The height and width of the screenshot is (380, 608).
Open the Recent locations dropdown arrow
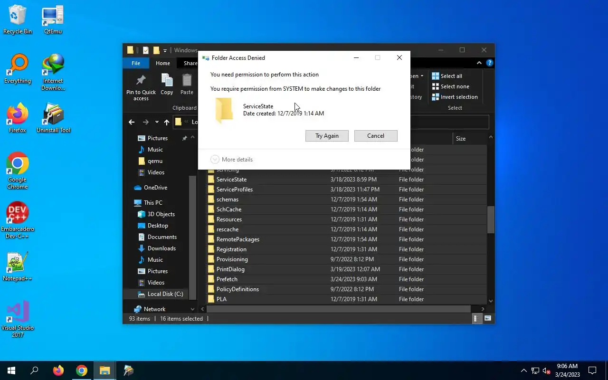[157, 122]
